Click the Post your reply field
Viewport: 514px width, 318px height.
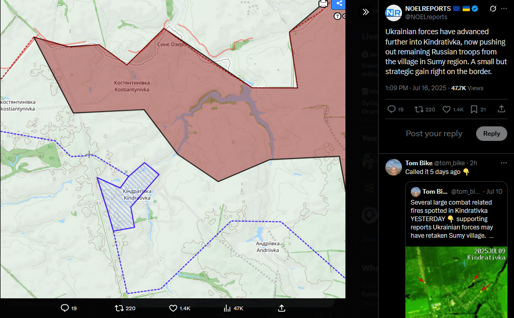click(434, 134)
